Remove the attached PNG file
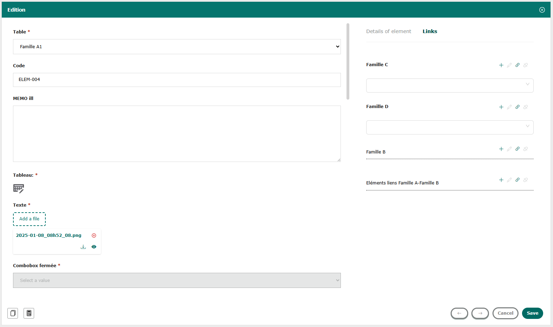 [94, 235]
